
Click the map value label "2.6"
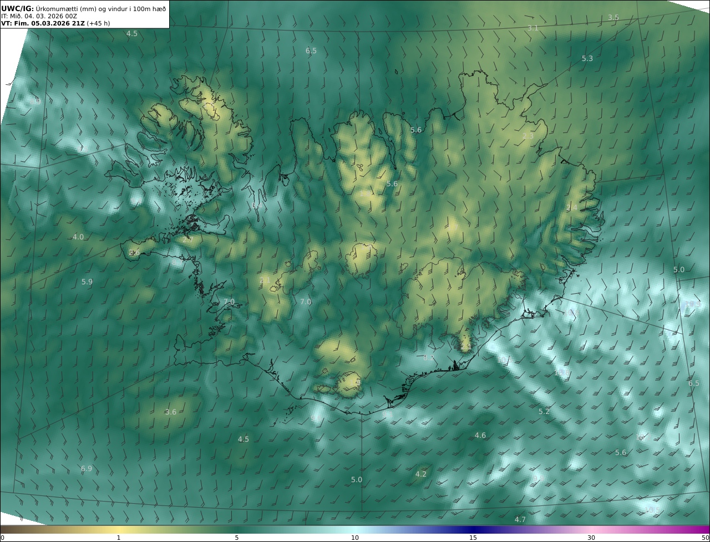coord(134,253)
